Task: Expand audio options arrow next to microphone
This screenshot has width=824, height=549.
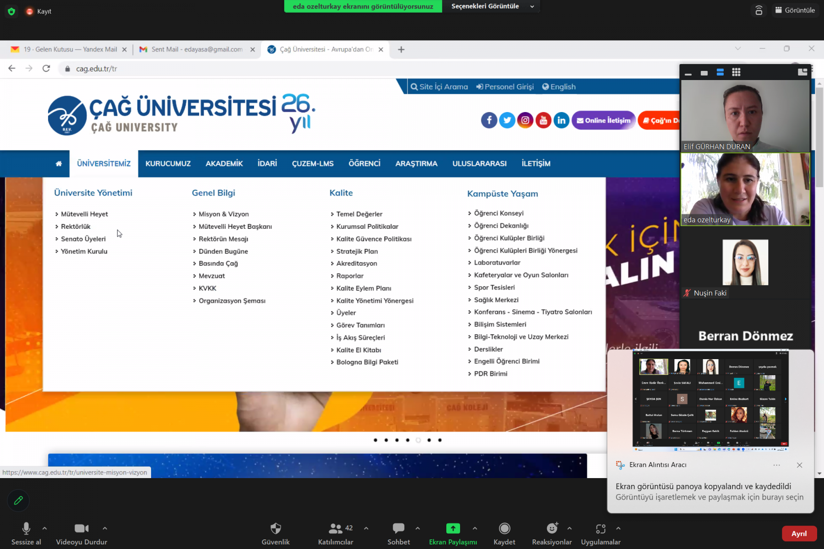Action: click(x=44, y=528)
